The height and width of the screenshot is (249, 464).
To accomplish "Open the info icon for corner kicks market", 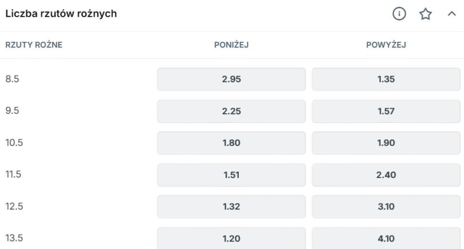I will pos(399,14).
